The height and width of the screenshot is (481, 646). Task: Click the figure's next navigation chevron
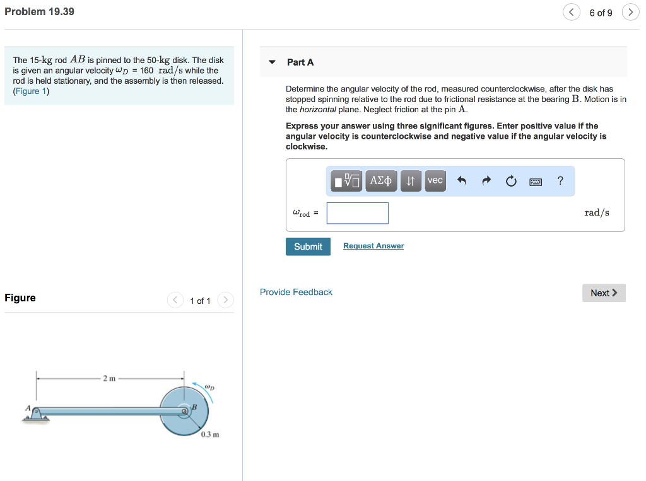225,300
